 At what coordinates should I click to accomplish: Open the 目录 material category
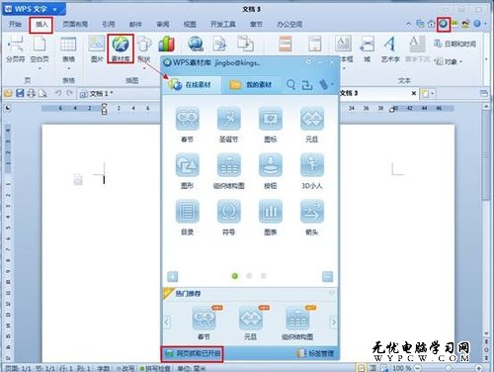(x=187, y=218)
